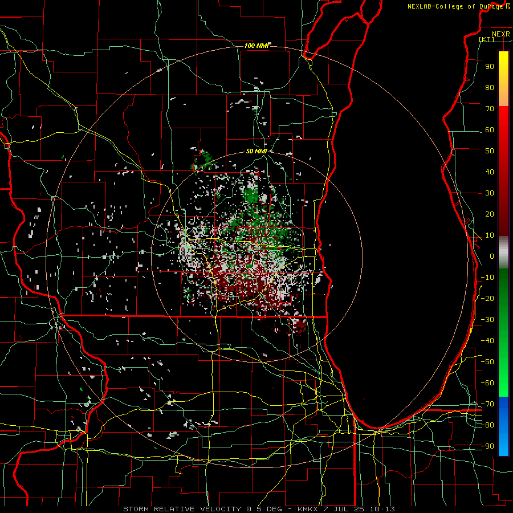513x513 pixels.
Task: Click the '0.5 DEG' tilt text in the caption
Action: (x=263, y=509)
